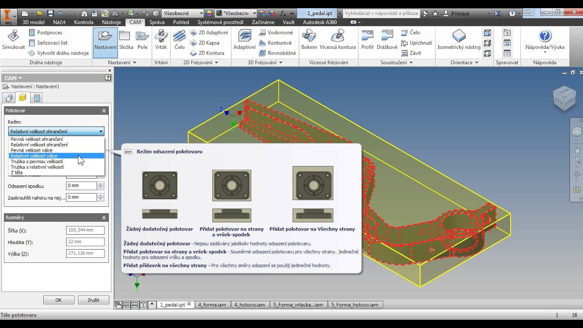The width and height of the screenshot is (583, 328).
Task: Select Drážkové turning operation
Action: (387, 40)
